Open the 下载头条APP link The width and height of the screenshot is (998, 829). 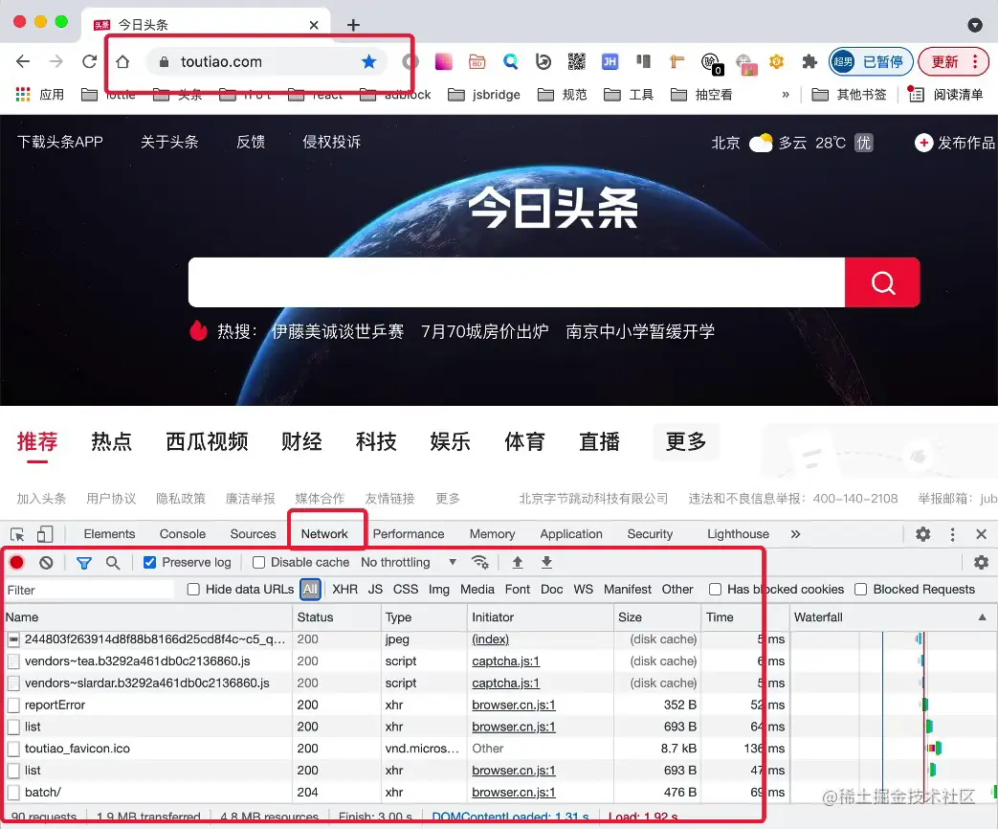tap(60, 142)
